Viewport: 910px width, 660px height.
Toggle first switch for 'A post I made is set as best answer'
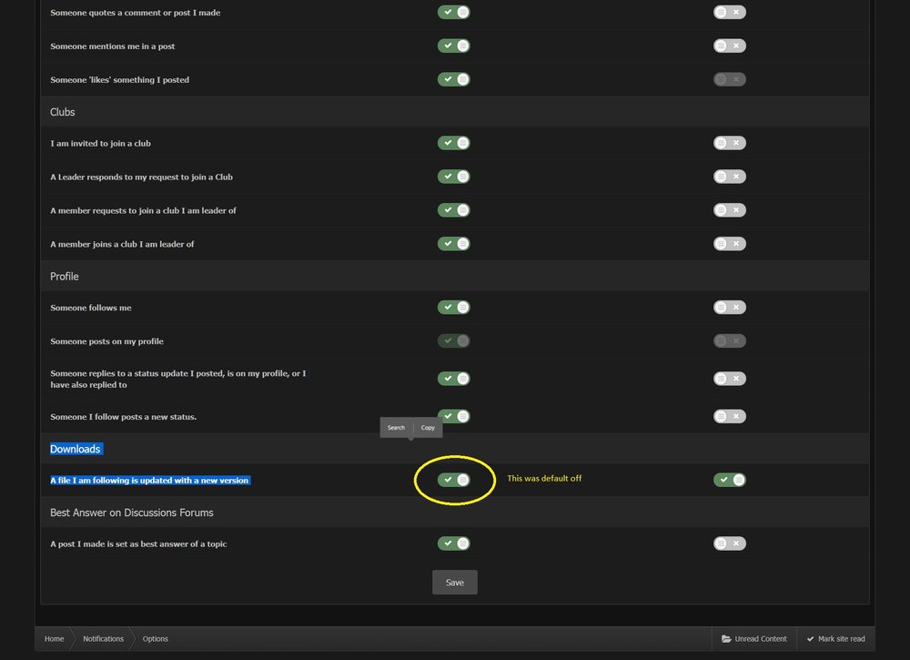pyautogui.click(x=454, y=543)
